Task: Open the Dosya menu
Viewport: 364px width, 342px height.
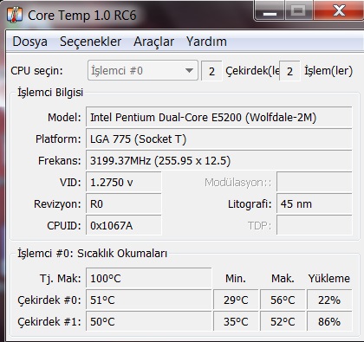Action: (x=29, y=42)
